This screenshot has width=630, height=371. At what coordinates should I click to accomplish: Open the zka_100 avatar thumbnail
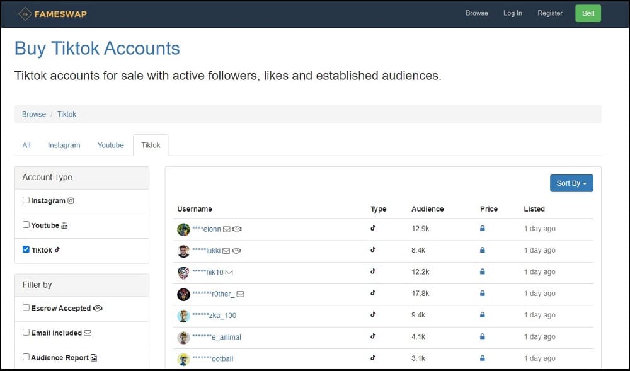pyautogui.click(x=183, y=316)
